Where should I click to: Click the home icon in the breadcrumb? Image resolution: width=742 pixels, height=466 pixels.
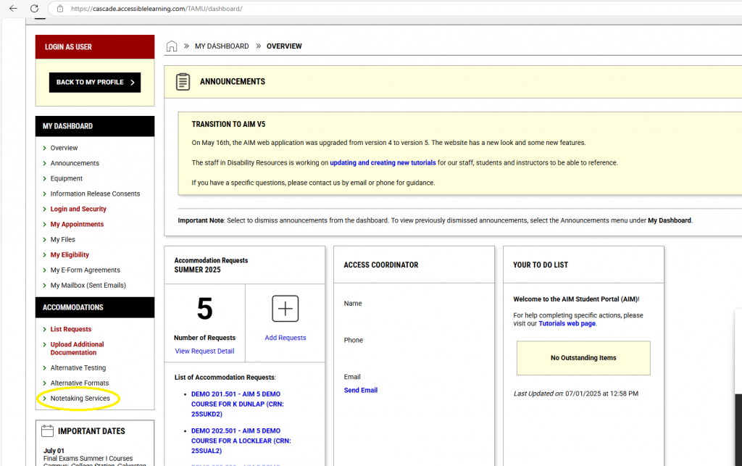tap(172, 46)
